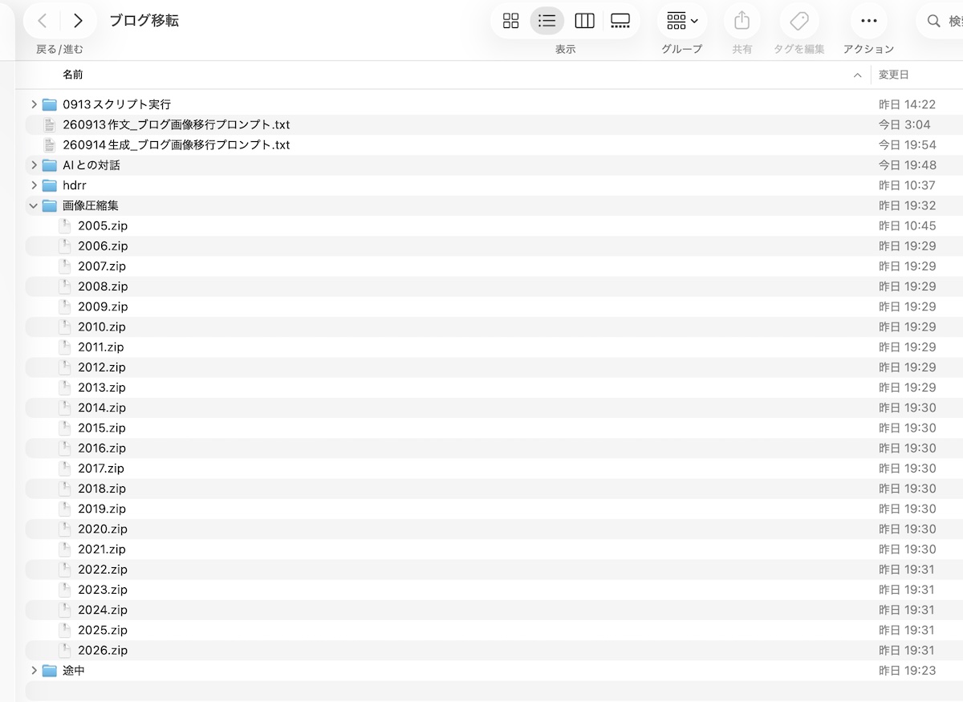Select the 0913スクリプト実行 folder icon
Screen dimensions: 963x702
[50, 104]
